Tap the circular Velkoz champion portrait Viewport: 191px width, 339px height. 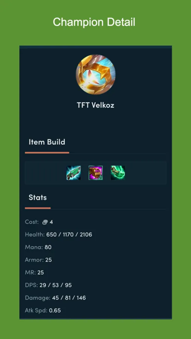coord(96,75)
